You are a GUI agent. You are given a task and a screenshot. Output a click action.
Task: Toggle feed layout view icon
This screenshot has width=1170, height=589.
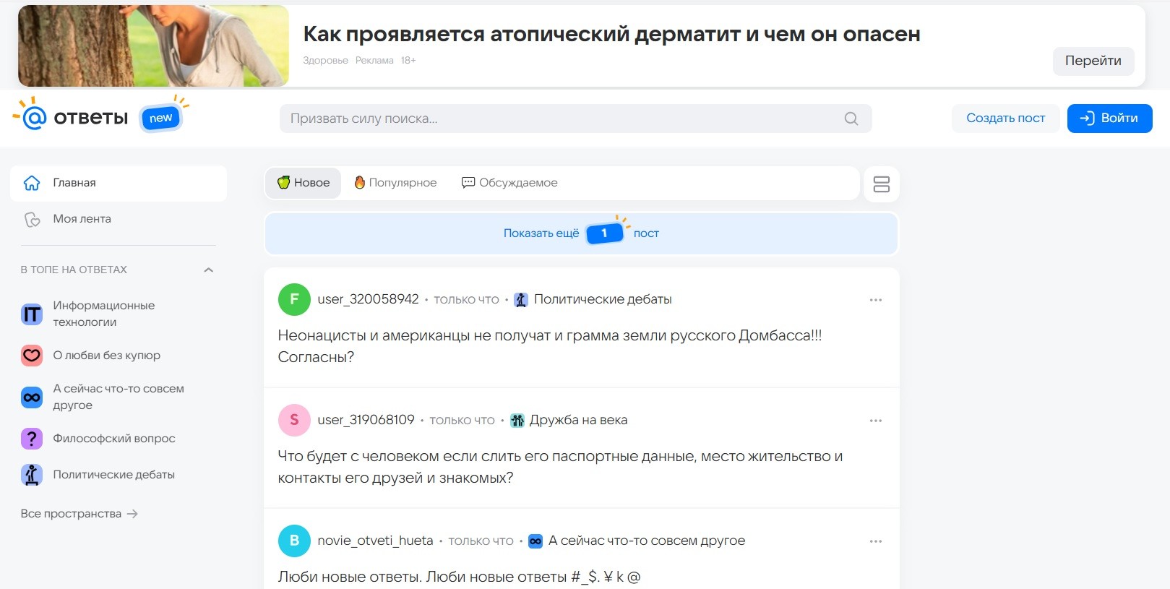coord(881,184)
